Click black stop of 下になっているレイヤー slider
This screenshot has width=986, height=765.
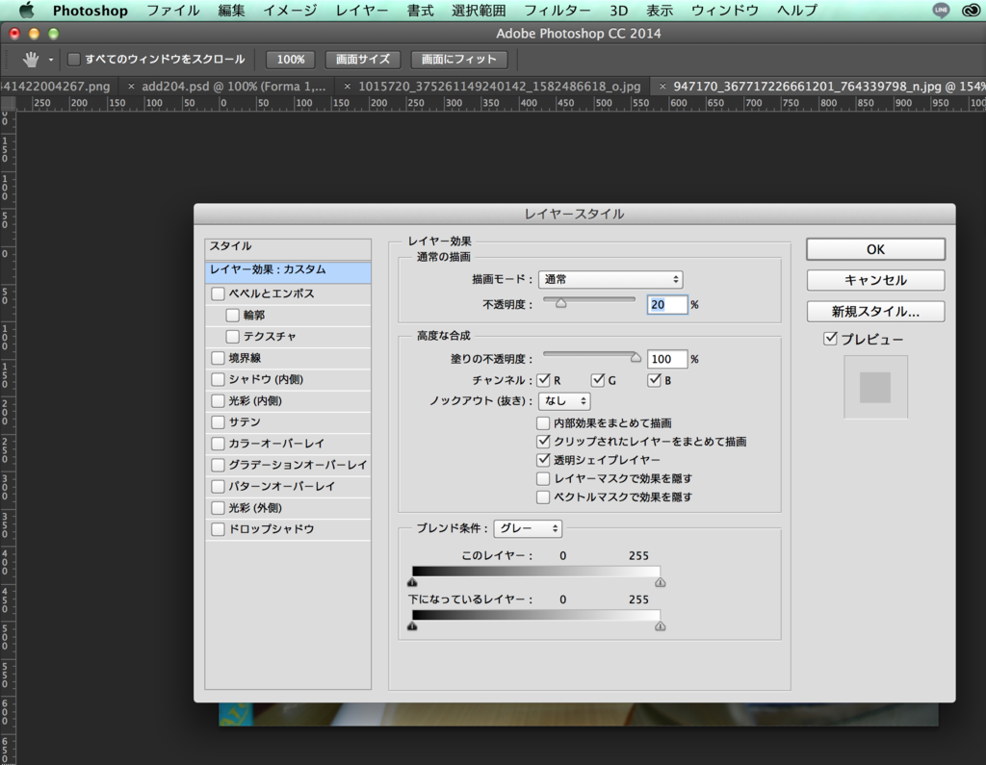pyautogui.click(x=412, y=626)
